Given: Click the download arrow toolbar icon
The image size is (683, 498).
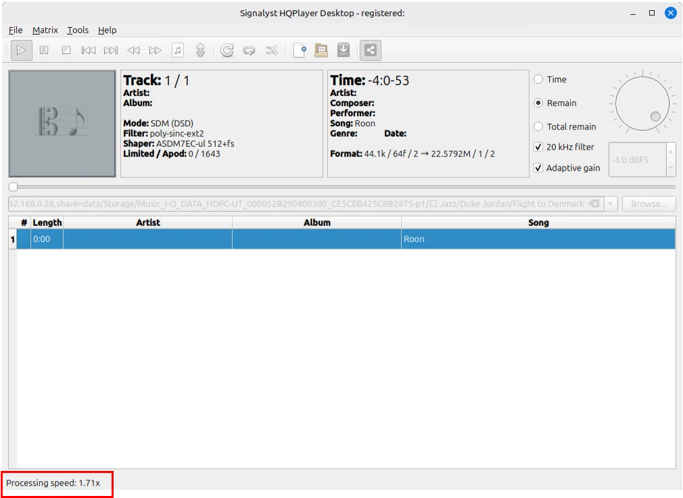Looking at the screenshot, I should 344,51.
